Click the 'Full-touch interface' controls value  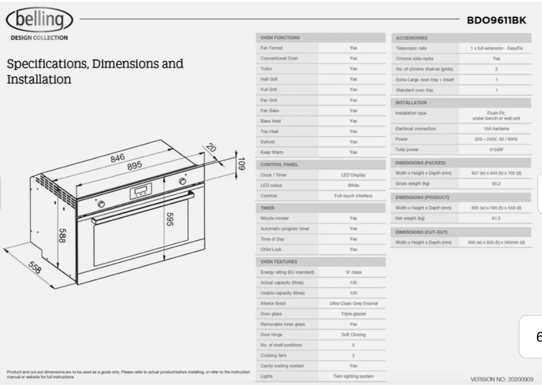coord(353,196)
